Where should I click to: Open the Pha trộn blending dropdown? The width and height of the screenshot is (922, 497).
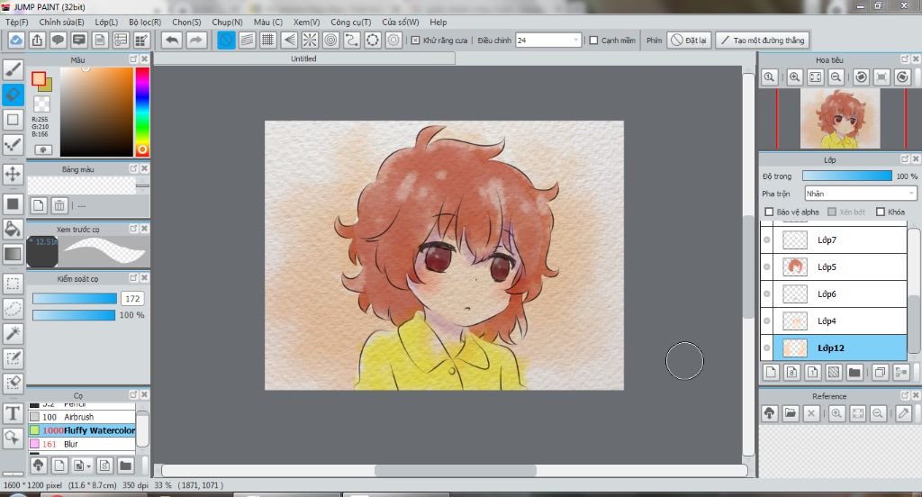[860, 194]
